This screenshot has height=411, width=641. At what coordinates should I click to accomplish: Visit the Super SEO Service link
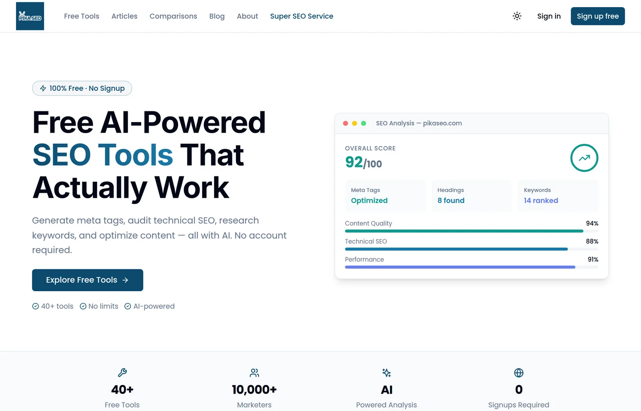301,16
